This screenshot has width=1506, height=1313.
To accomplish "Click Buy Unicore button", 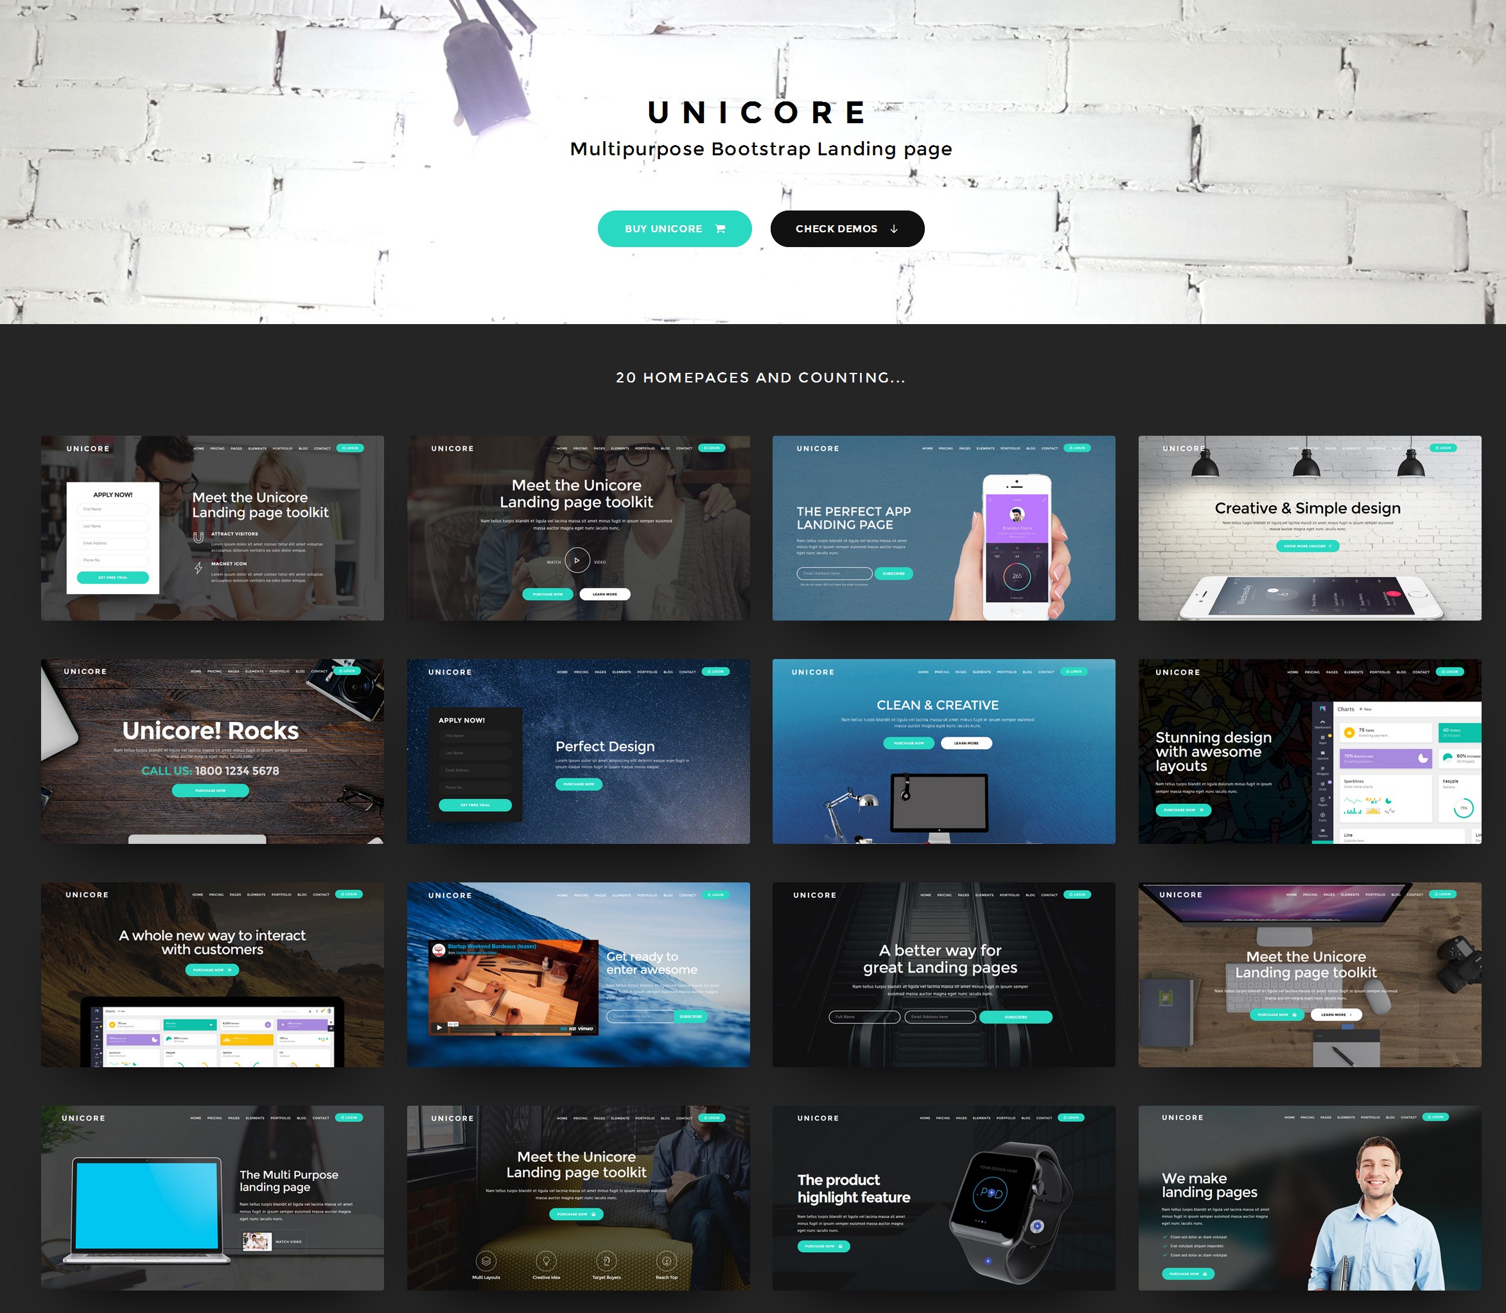I will (666, 228).
